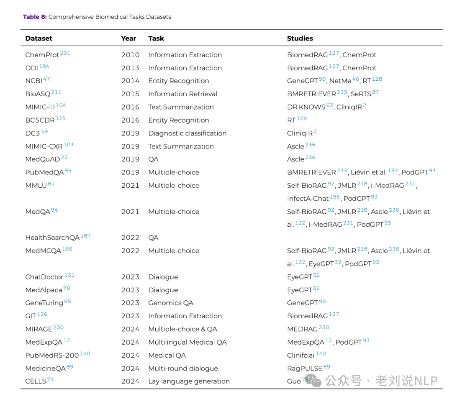Open InfectA-Chat citation 185
Viewport: 452px width, 399px height.
[335, 197]
